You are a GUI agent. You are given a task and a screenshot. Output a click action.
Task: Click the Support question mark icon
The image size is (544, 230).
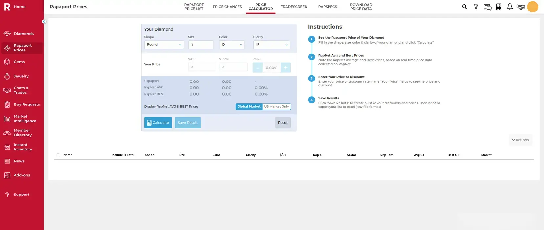click(x=7, y=195)
